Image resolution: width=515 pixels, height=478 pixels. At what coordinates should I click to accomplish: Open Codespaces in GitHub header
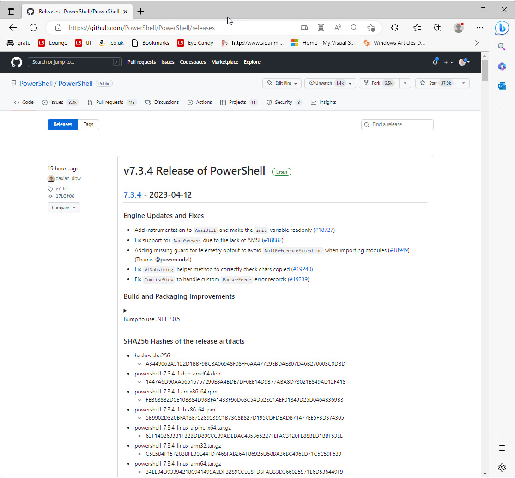tap(193, 62)
